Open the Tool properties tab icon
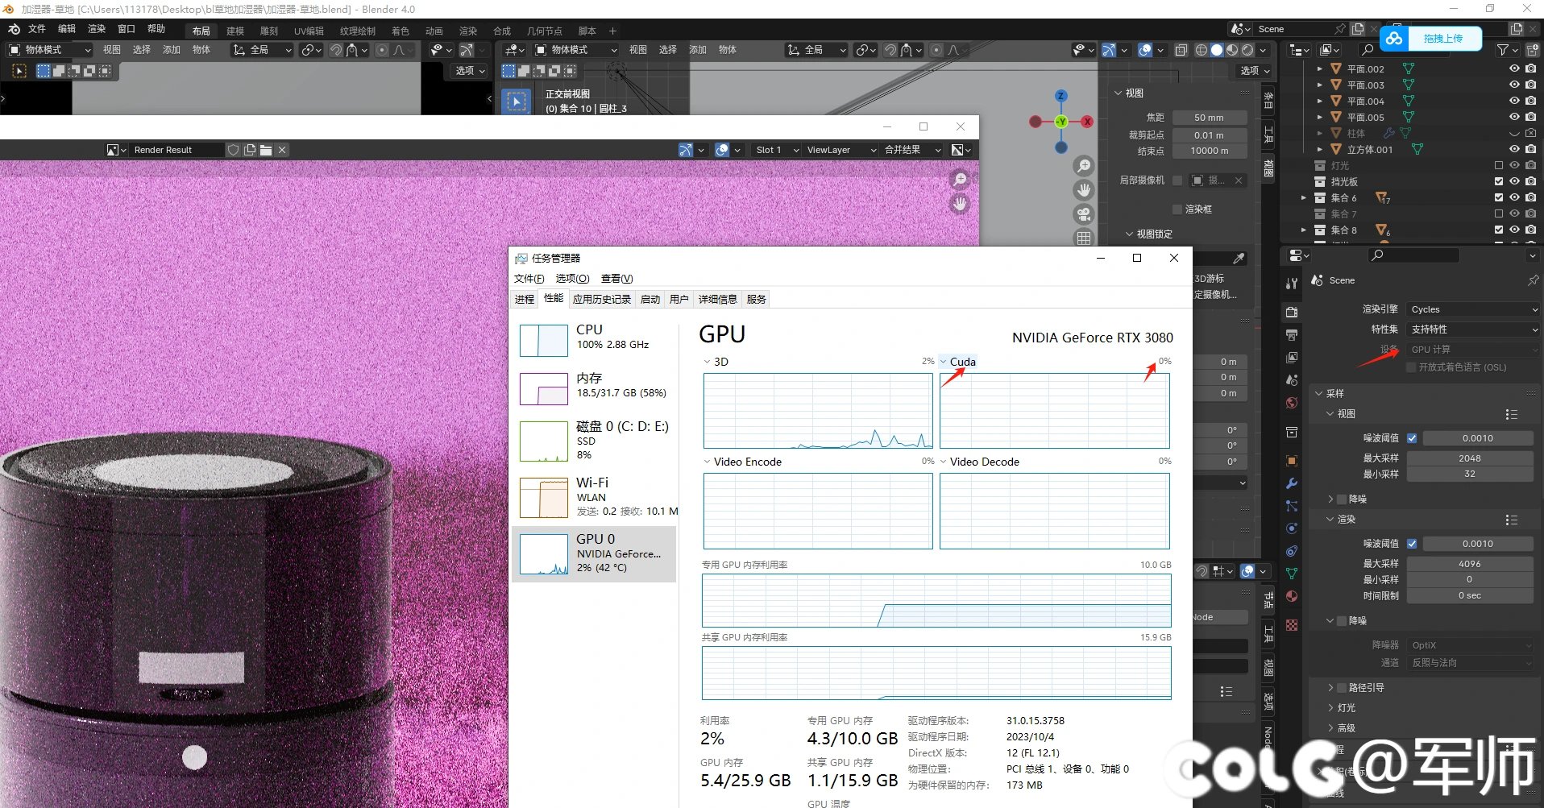Image resolution: width=1544 pixels, height=808 pixels. point(1292,284)
